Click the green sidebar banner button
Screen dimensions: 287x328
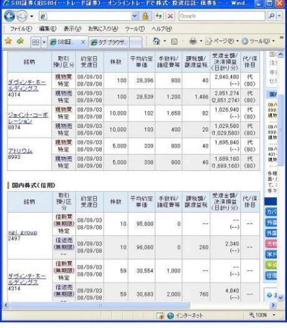(x=271, y=265)
